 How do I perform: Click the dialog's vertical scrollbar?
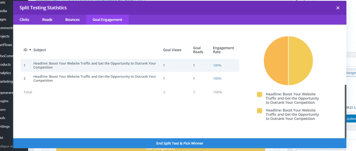pyautogui.click(x=345, y=111)
